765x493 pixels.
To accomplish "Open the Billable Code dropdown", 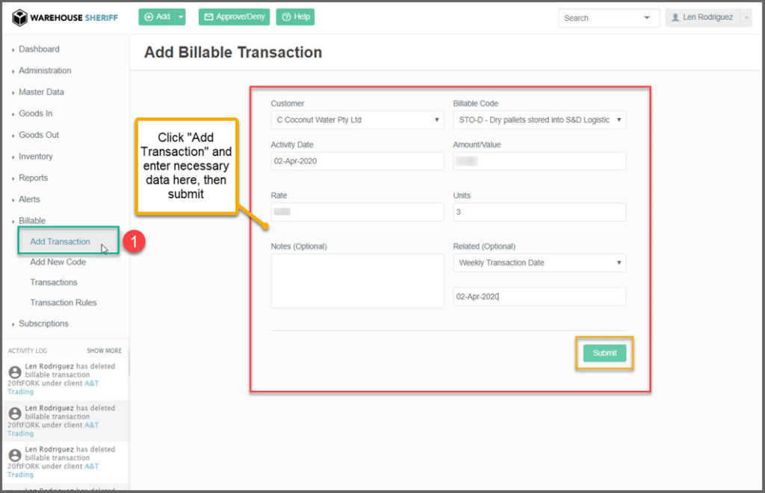I will pyautogui.click(x=539, y=120).
